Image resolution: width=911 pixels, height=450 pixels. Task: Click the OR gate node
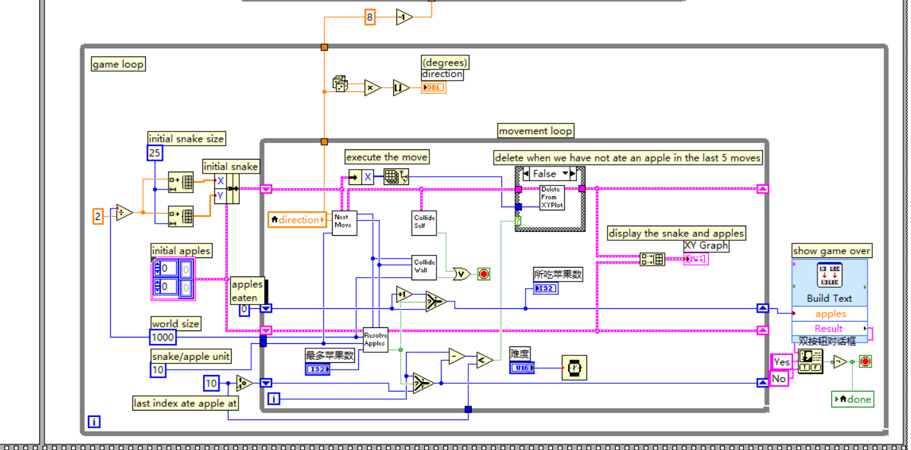461,274
